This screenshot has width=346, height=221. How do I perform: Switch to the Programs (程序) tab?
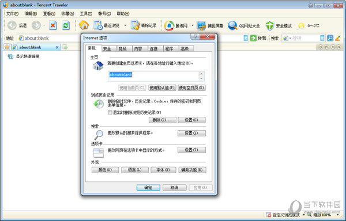point(171,49)
